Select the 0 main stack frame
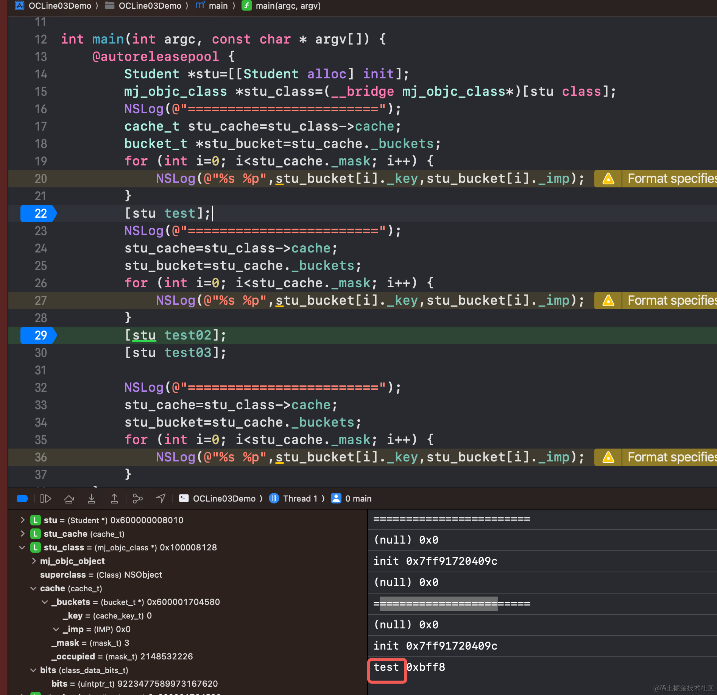The image size is (717, 695). click(351, 499)
